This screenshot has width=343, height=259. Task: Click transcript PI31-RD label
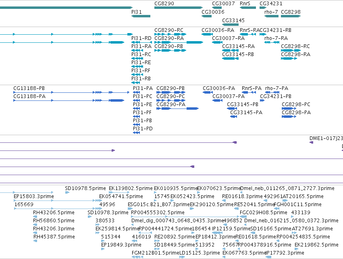point(141,38)
